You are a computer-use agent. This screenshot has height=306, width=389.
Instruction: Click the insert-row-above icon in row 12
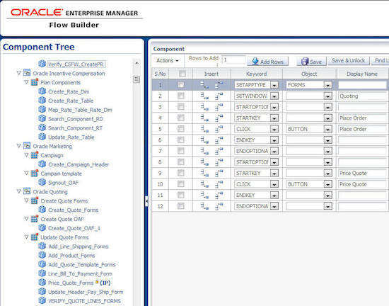219,206
